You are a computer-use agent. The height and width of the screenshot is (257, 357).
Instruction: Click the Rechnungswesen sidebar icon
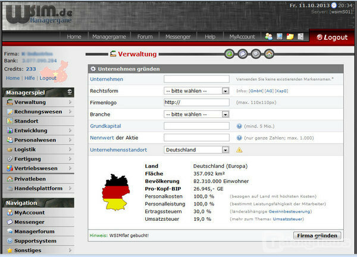click(x=10, y=112)
